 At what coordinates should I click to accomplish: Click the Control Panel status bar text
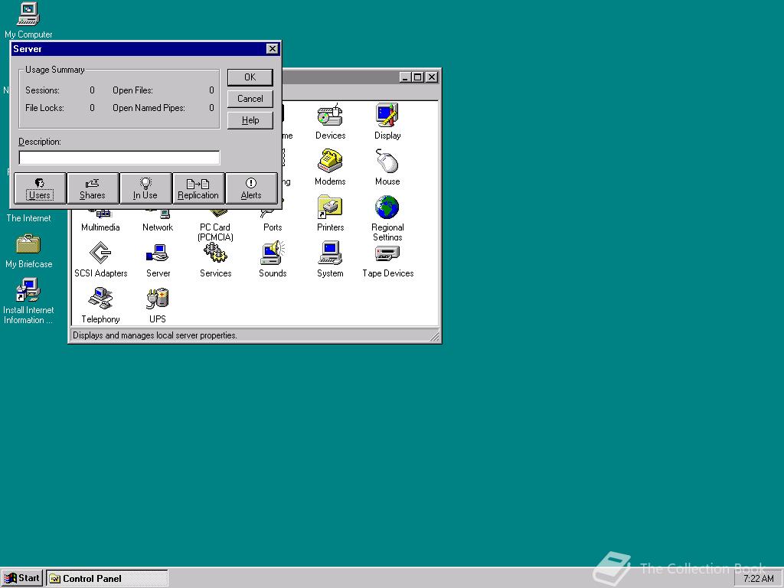(155, 335)
